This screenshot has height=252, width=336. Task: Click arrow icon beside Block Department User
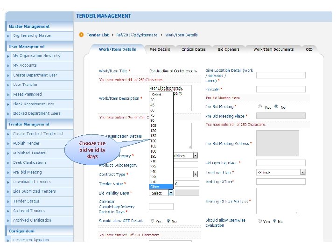8,105
